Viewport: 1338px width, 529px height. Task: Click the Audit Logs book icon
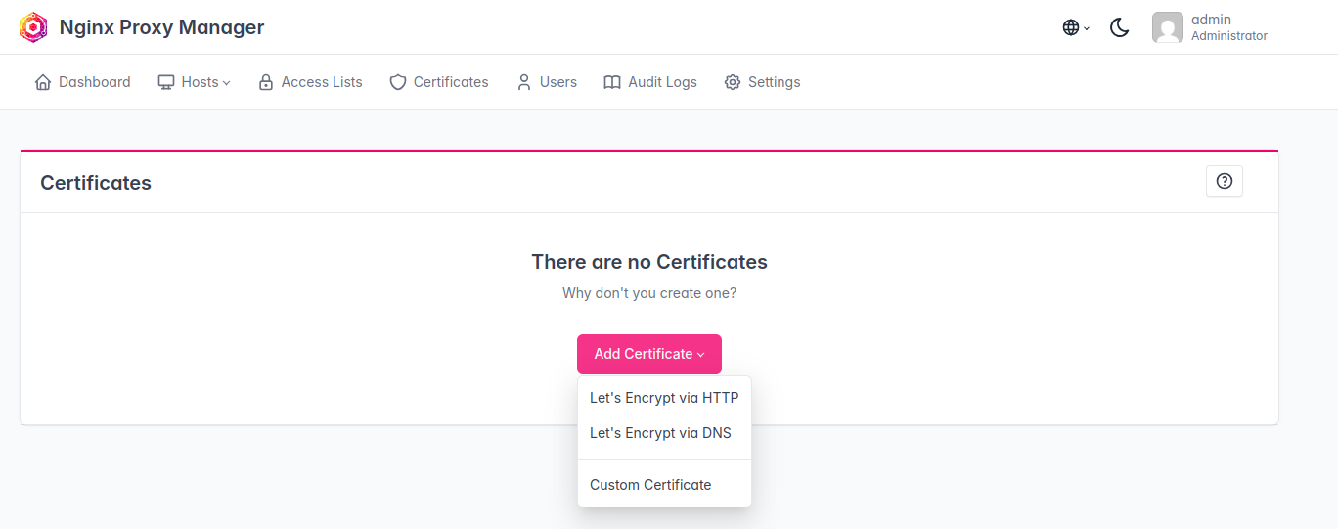[x=612, y=82]
